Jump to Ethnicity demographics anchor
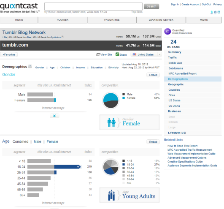224x209 pixels. pyautogui.click(x=113, y=68)
